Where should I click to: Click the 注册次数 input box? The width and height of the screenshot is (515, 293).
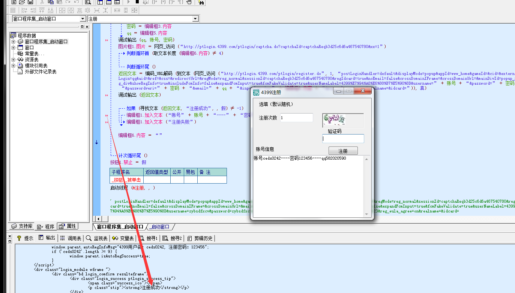click(297, 118)
